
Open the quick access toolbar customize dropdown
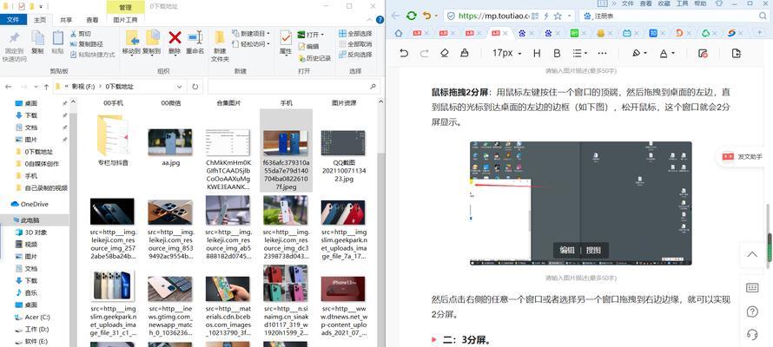41,6
